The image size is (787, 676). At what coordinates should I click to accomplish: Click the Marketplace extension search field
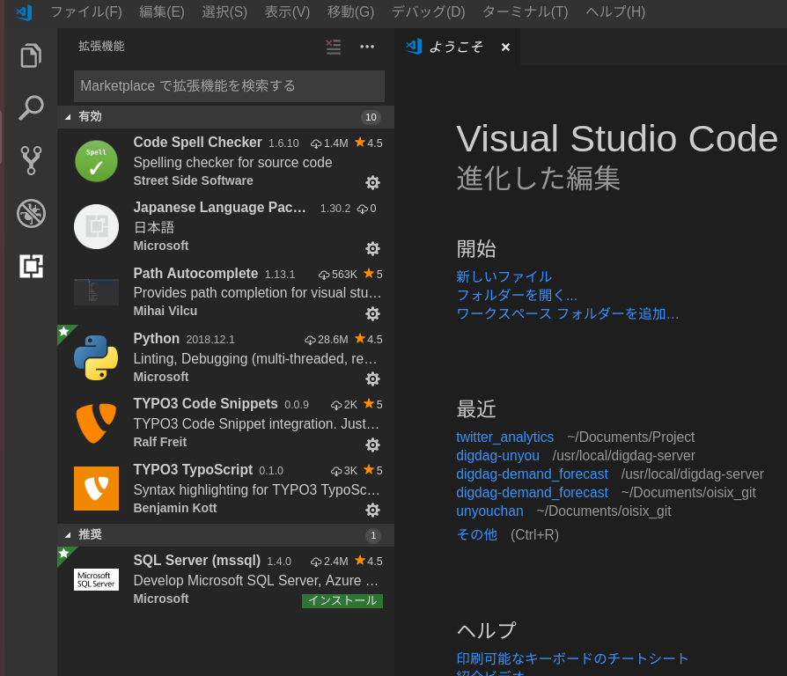[227, 85]
